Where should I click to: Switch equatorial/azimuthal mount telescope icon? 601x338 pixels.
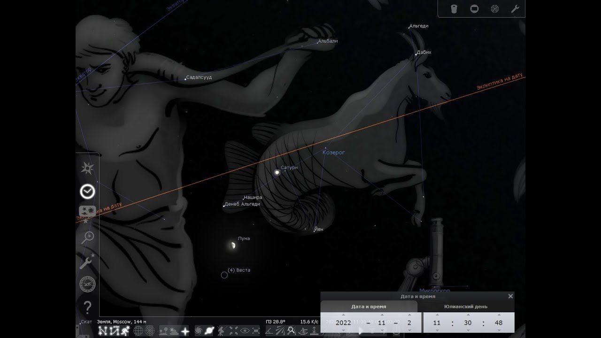coord(223,331)
